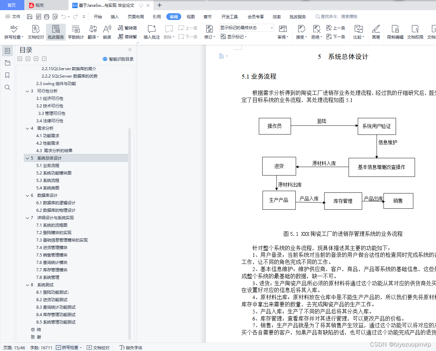Go to 上一条 previous revision
The width and height of the screenshot is (436, 351).
pyautogui.click(x=336, y=28)
